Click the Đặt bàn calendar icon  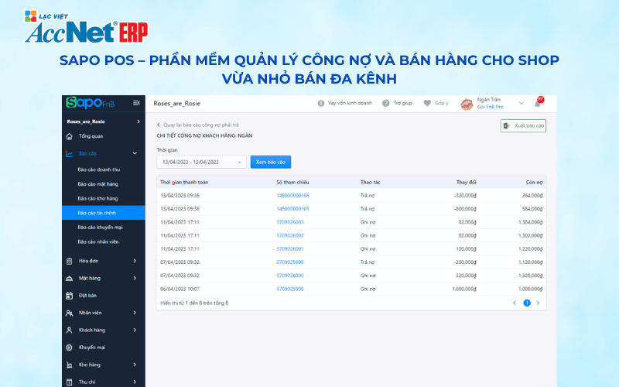[x=69, y=296]
